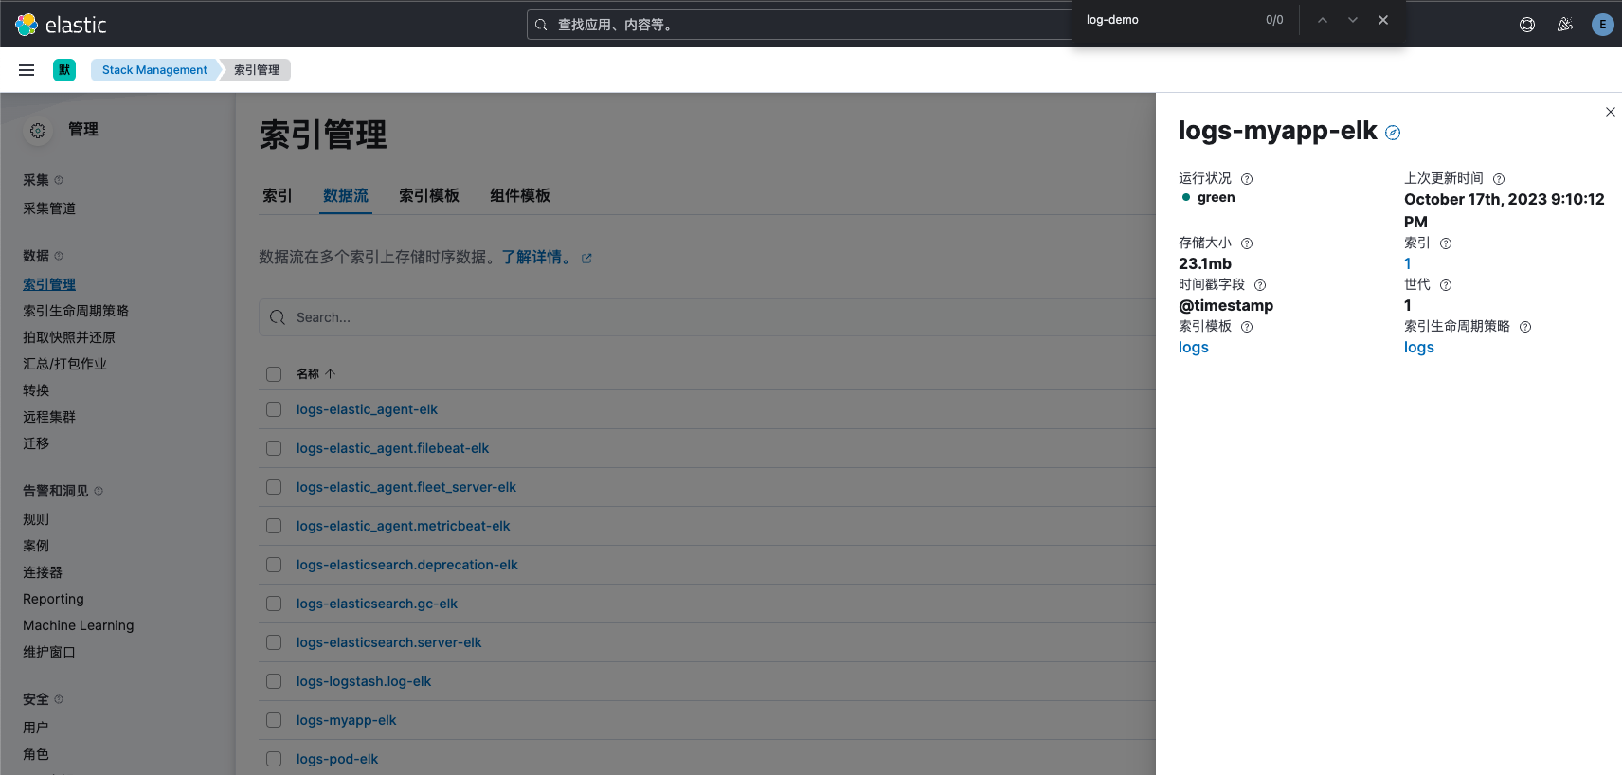Open 索引生命周期策略 in sidebar
Viewport: 1622px width, 775px height.
pos(76,311)
